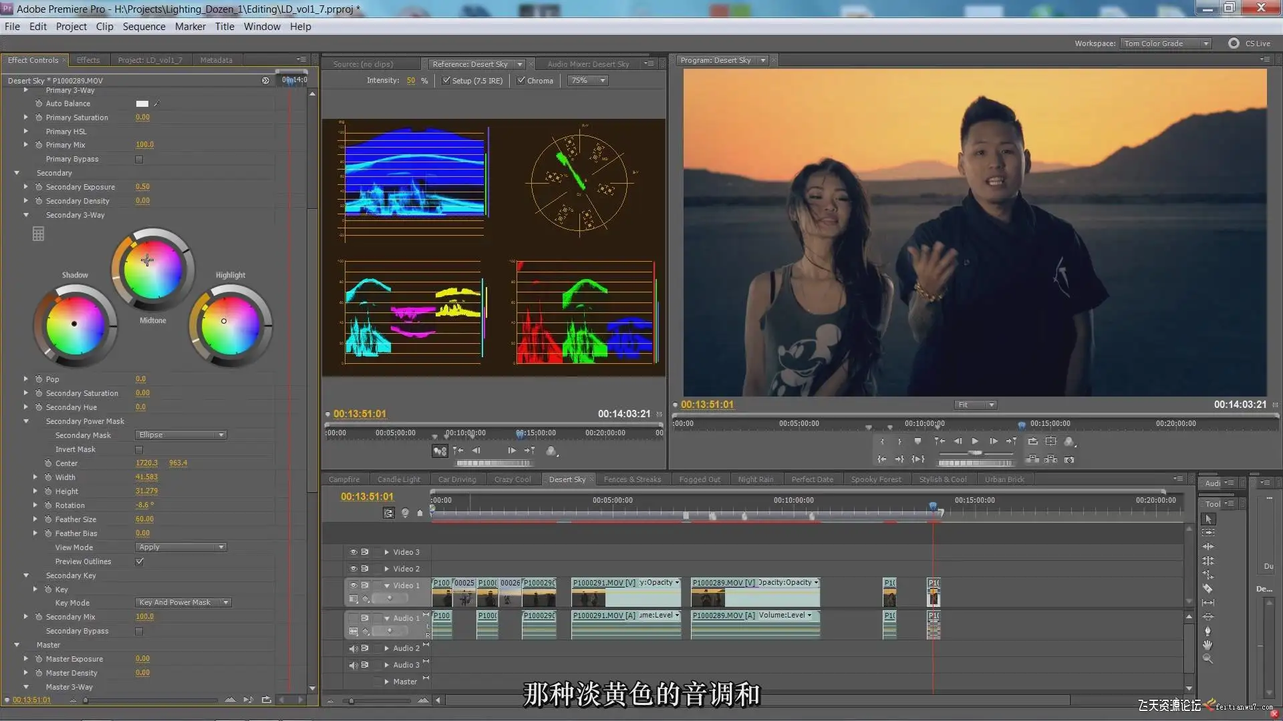Toggle Snap icon in timeline header
1283x721 pixels.
pos(388,513)
